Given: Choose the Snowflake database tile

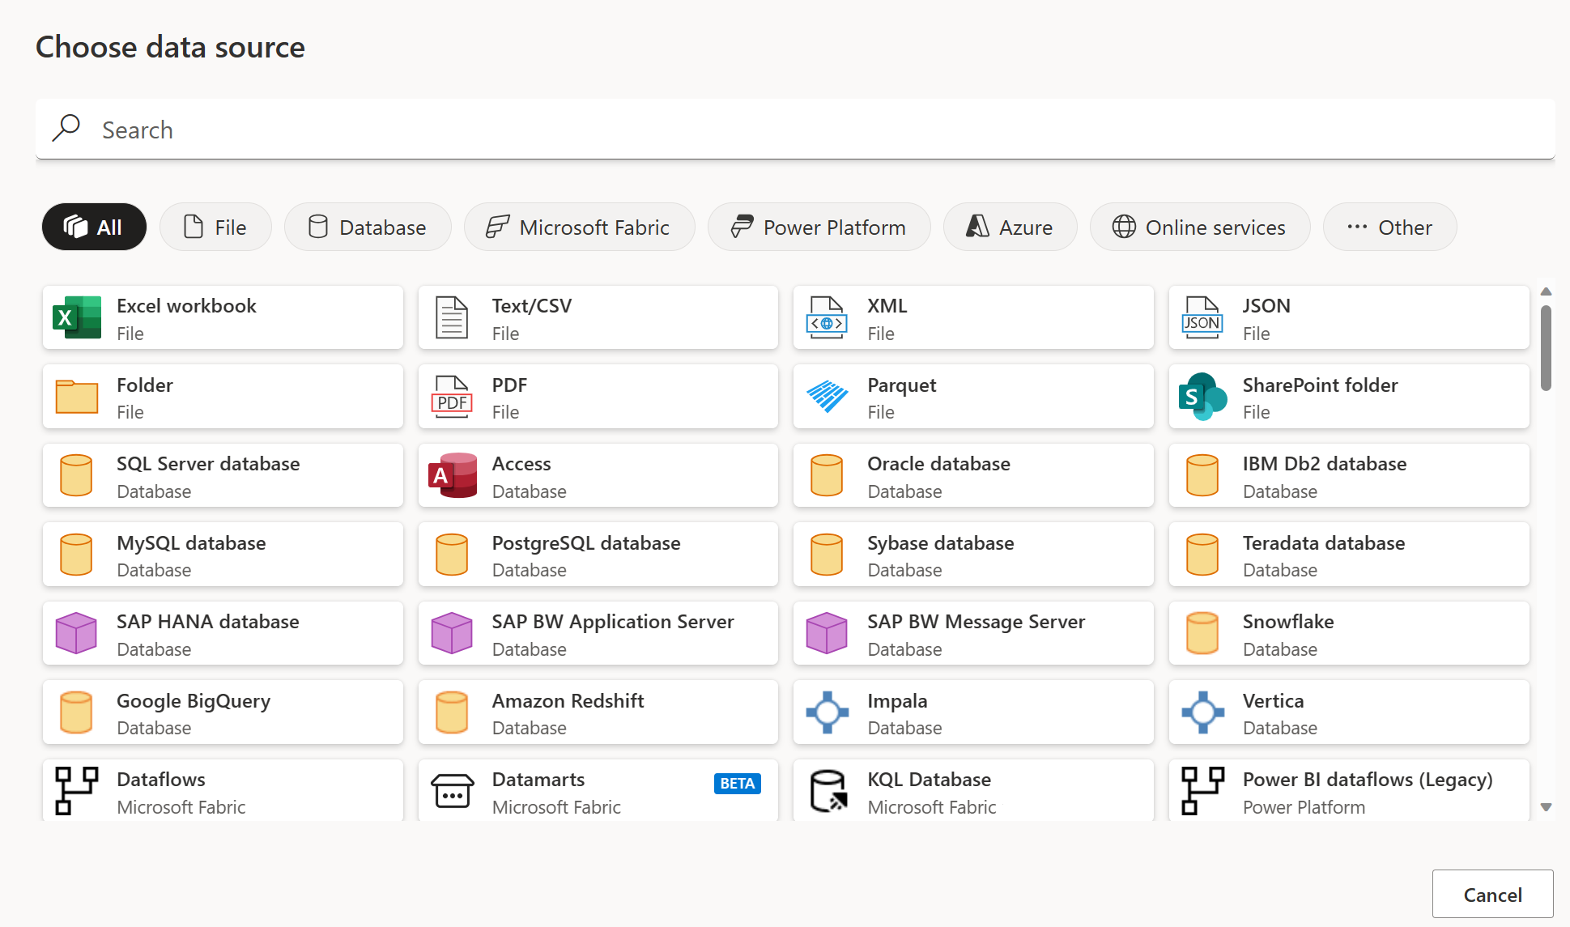Looking at the screenshot, I should point(1348,634).
